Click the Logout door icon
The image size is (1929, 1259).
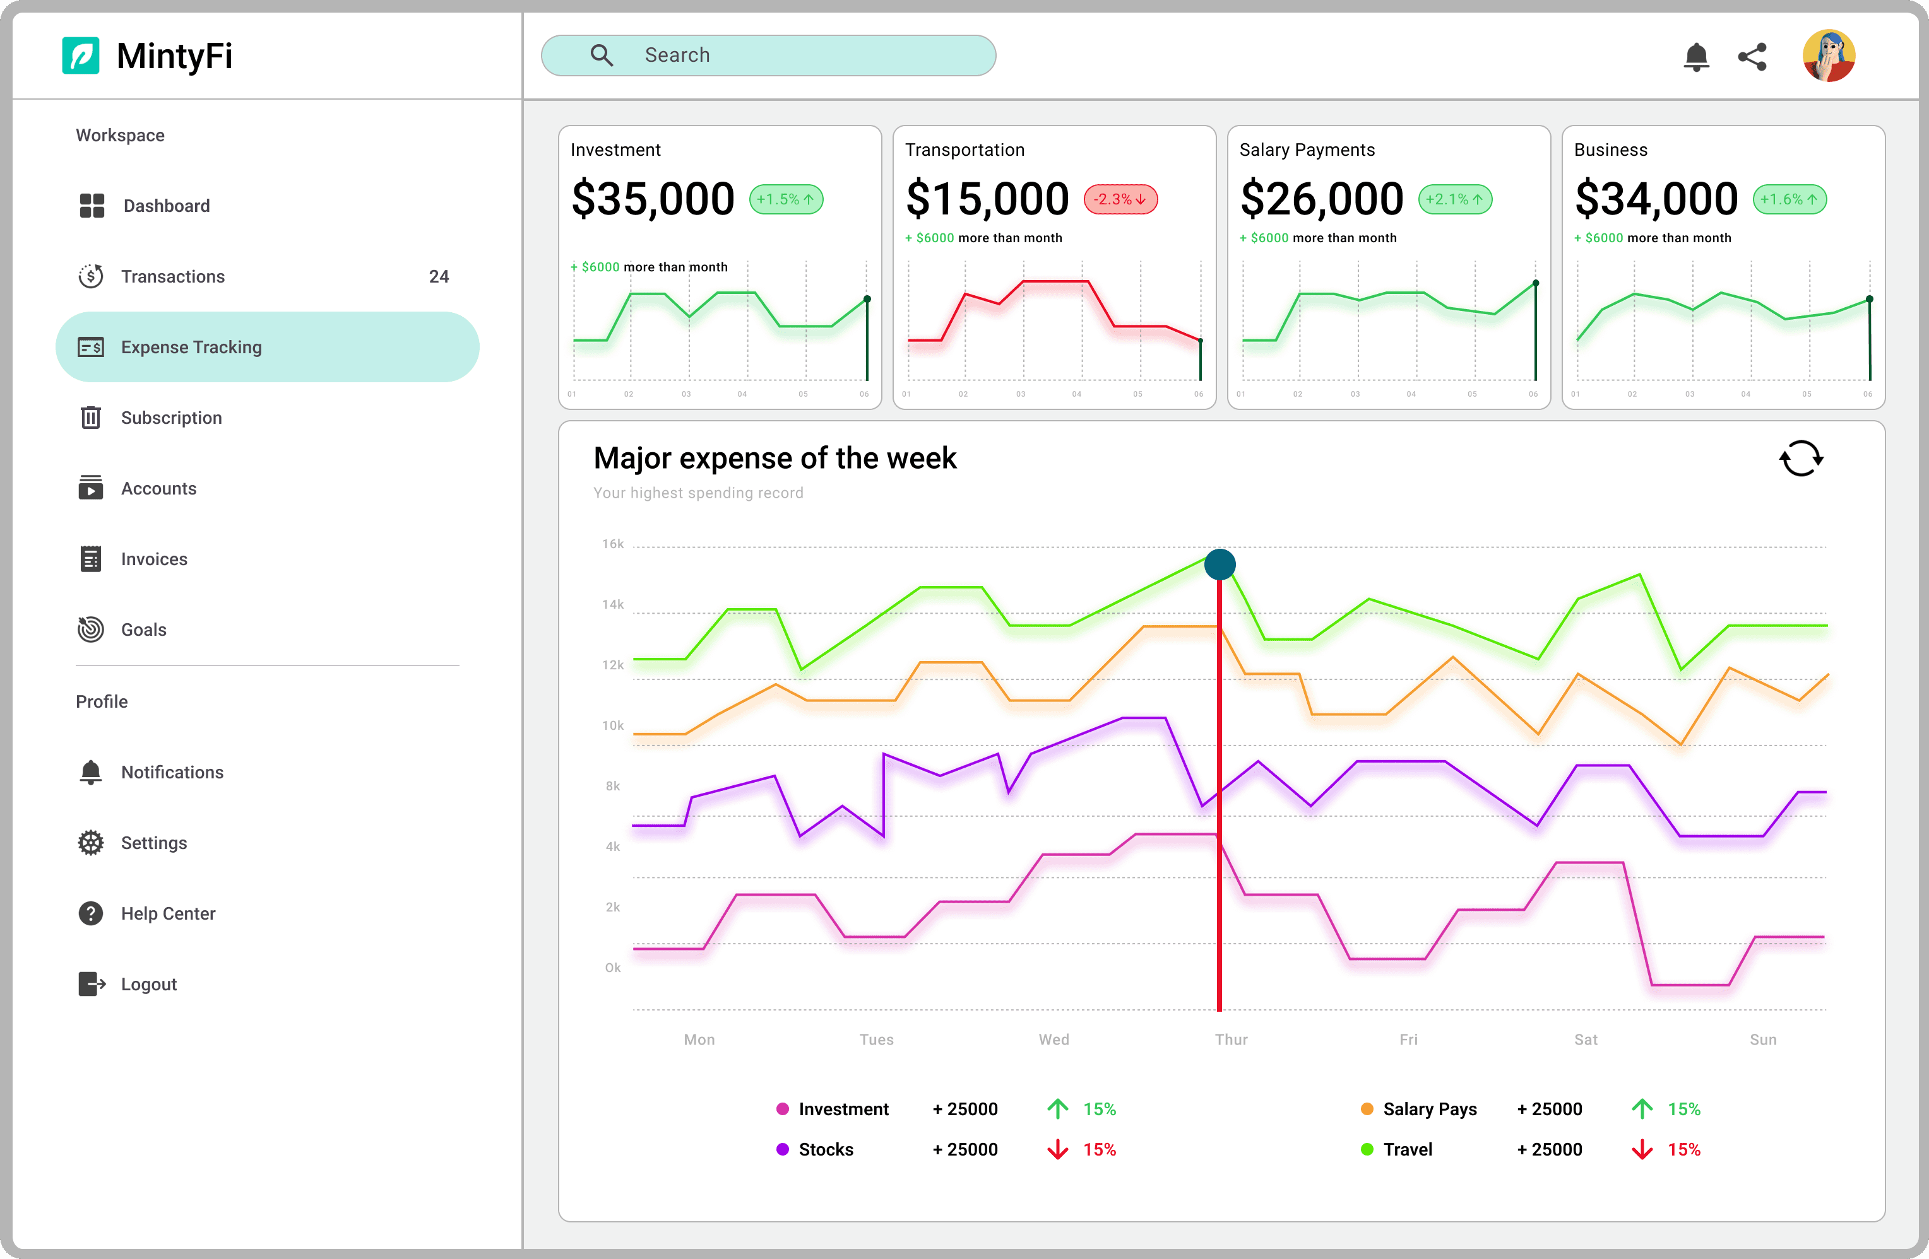click(92, 983)
